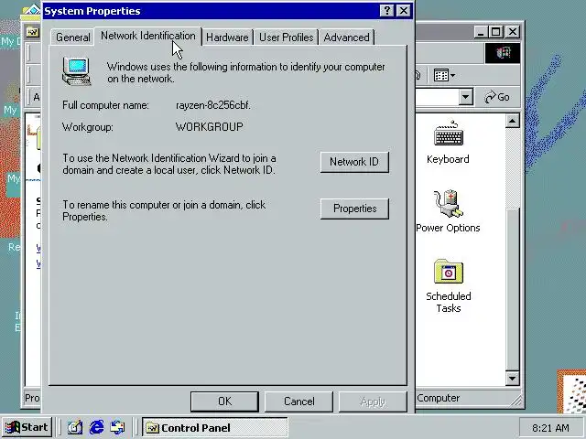The height and width of the screenshot is (439, 586).
Task: Minimize the Control Panel window
Action: tap(482, 32)
